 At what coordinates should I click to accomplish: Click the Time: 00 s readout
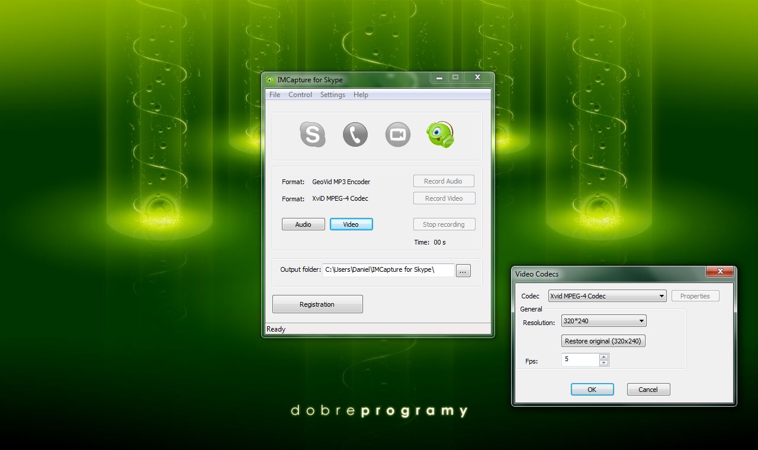click(430, 242)
